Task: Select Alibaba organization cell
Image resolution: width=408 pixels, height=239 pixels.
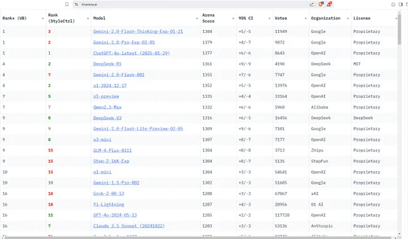Action: [319, 107]
